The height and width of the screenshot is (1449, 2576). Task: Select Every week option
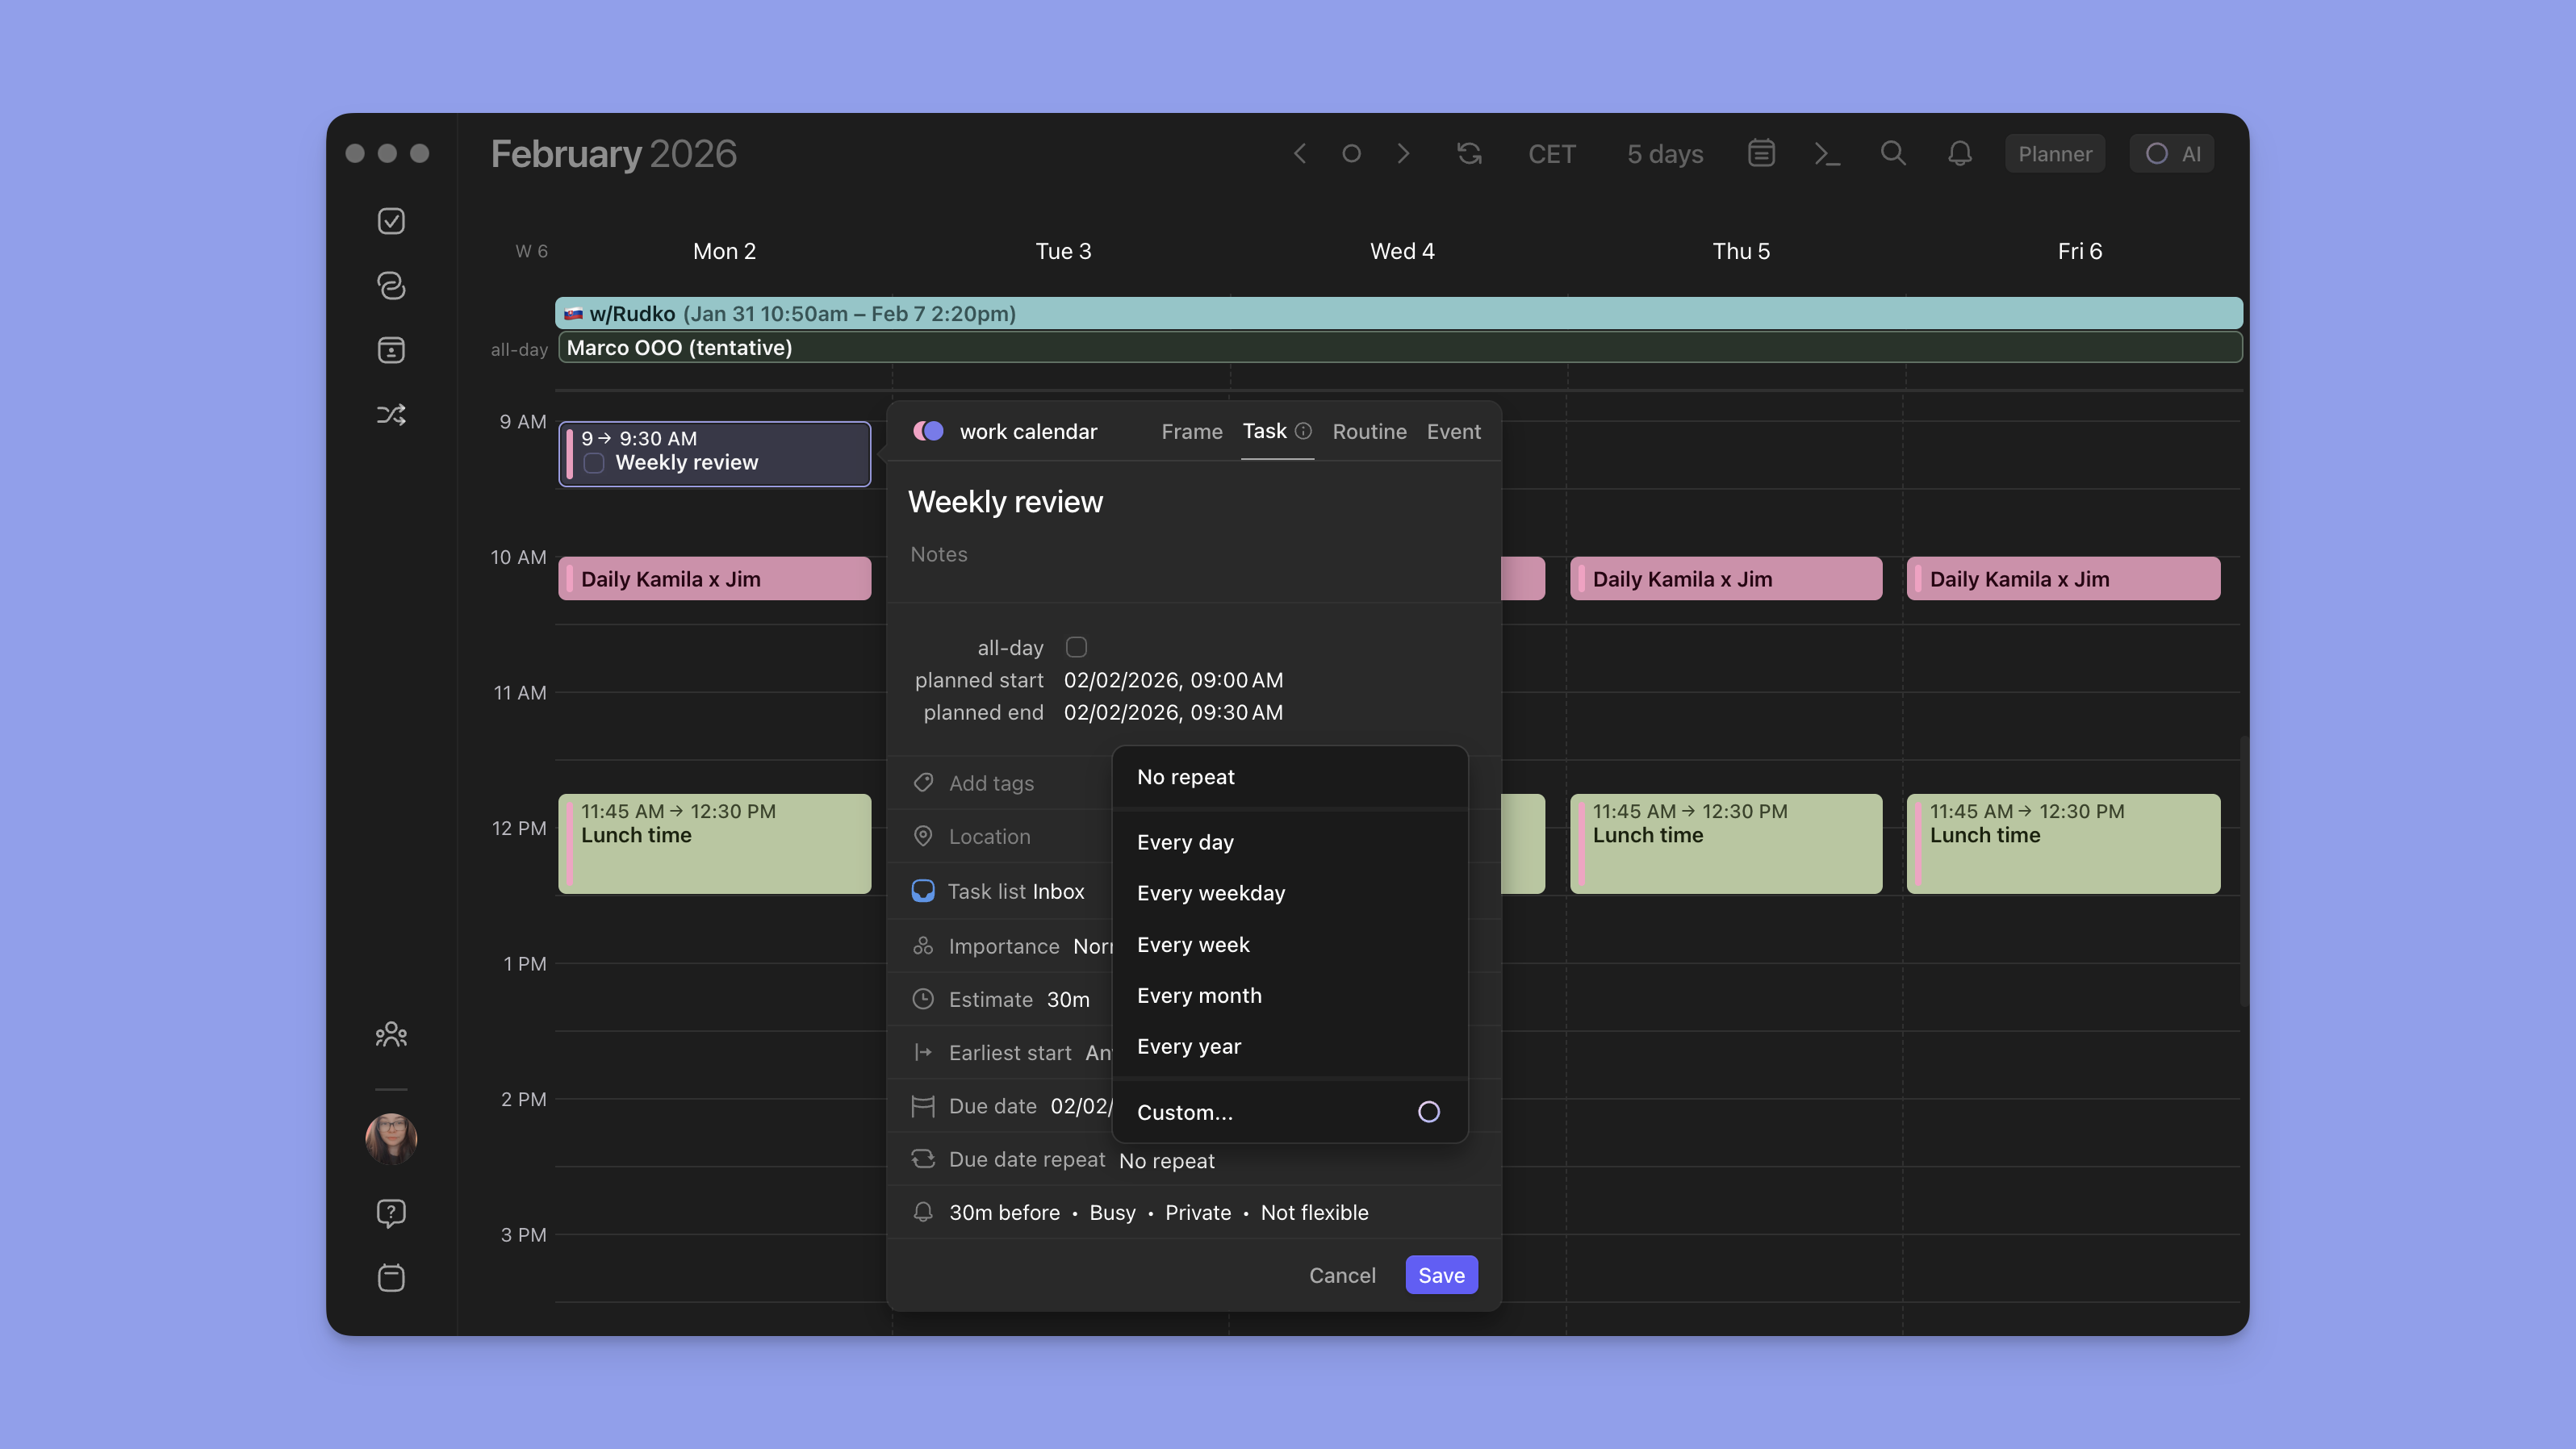(x=1290, y=944)
